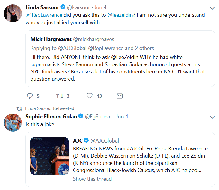Open the @AJCGlobal handle in quoted tweet

point(105,141)
